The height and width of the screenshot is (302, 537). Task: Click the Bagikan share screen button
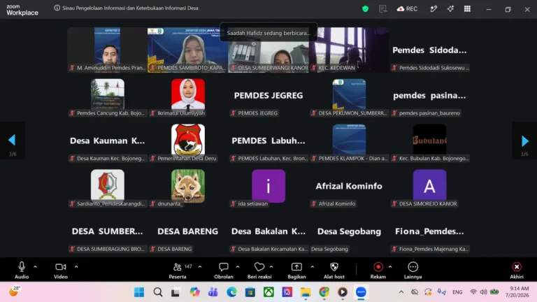tap(296, 270)
